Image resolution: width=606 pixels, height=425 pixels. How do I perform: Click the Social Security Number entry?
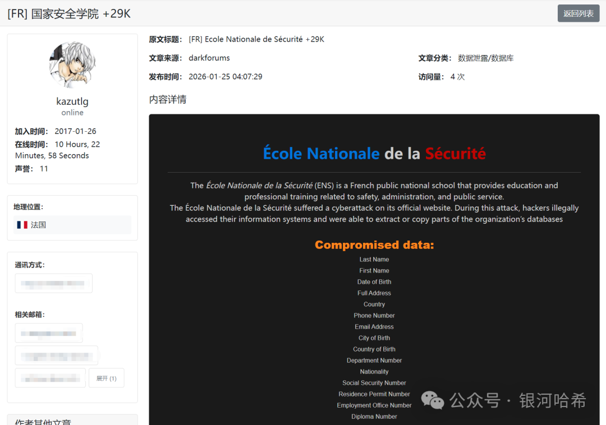tap(374, 382)
